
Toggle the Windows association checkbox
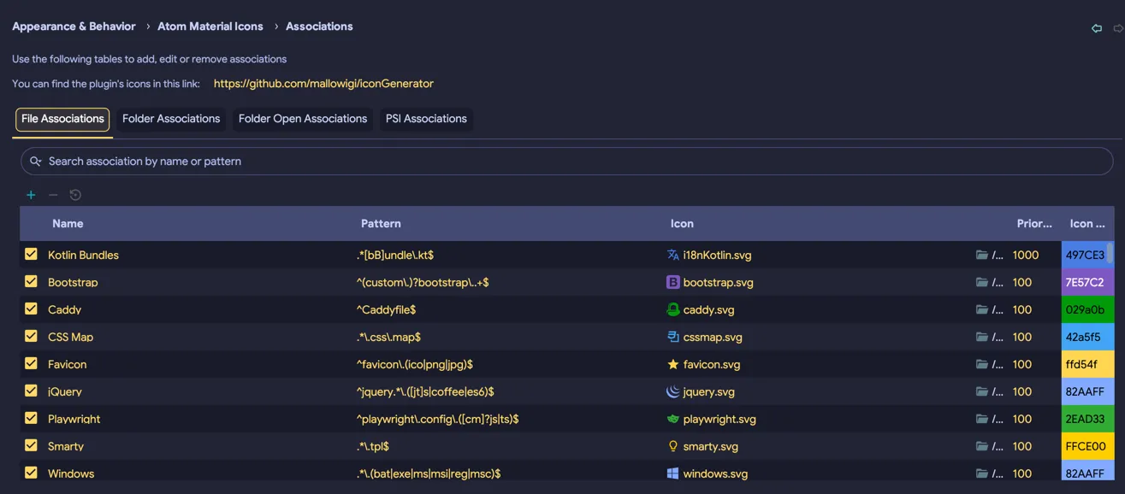pyautogui.click(x=31, y=473)
